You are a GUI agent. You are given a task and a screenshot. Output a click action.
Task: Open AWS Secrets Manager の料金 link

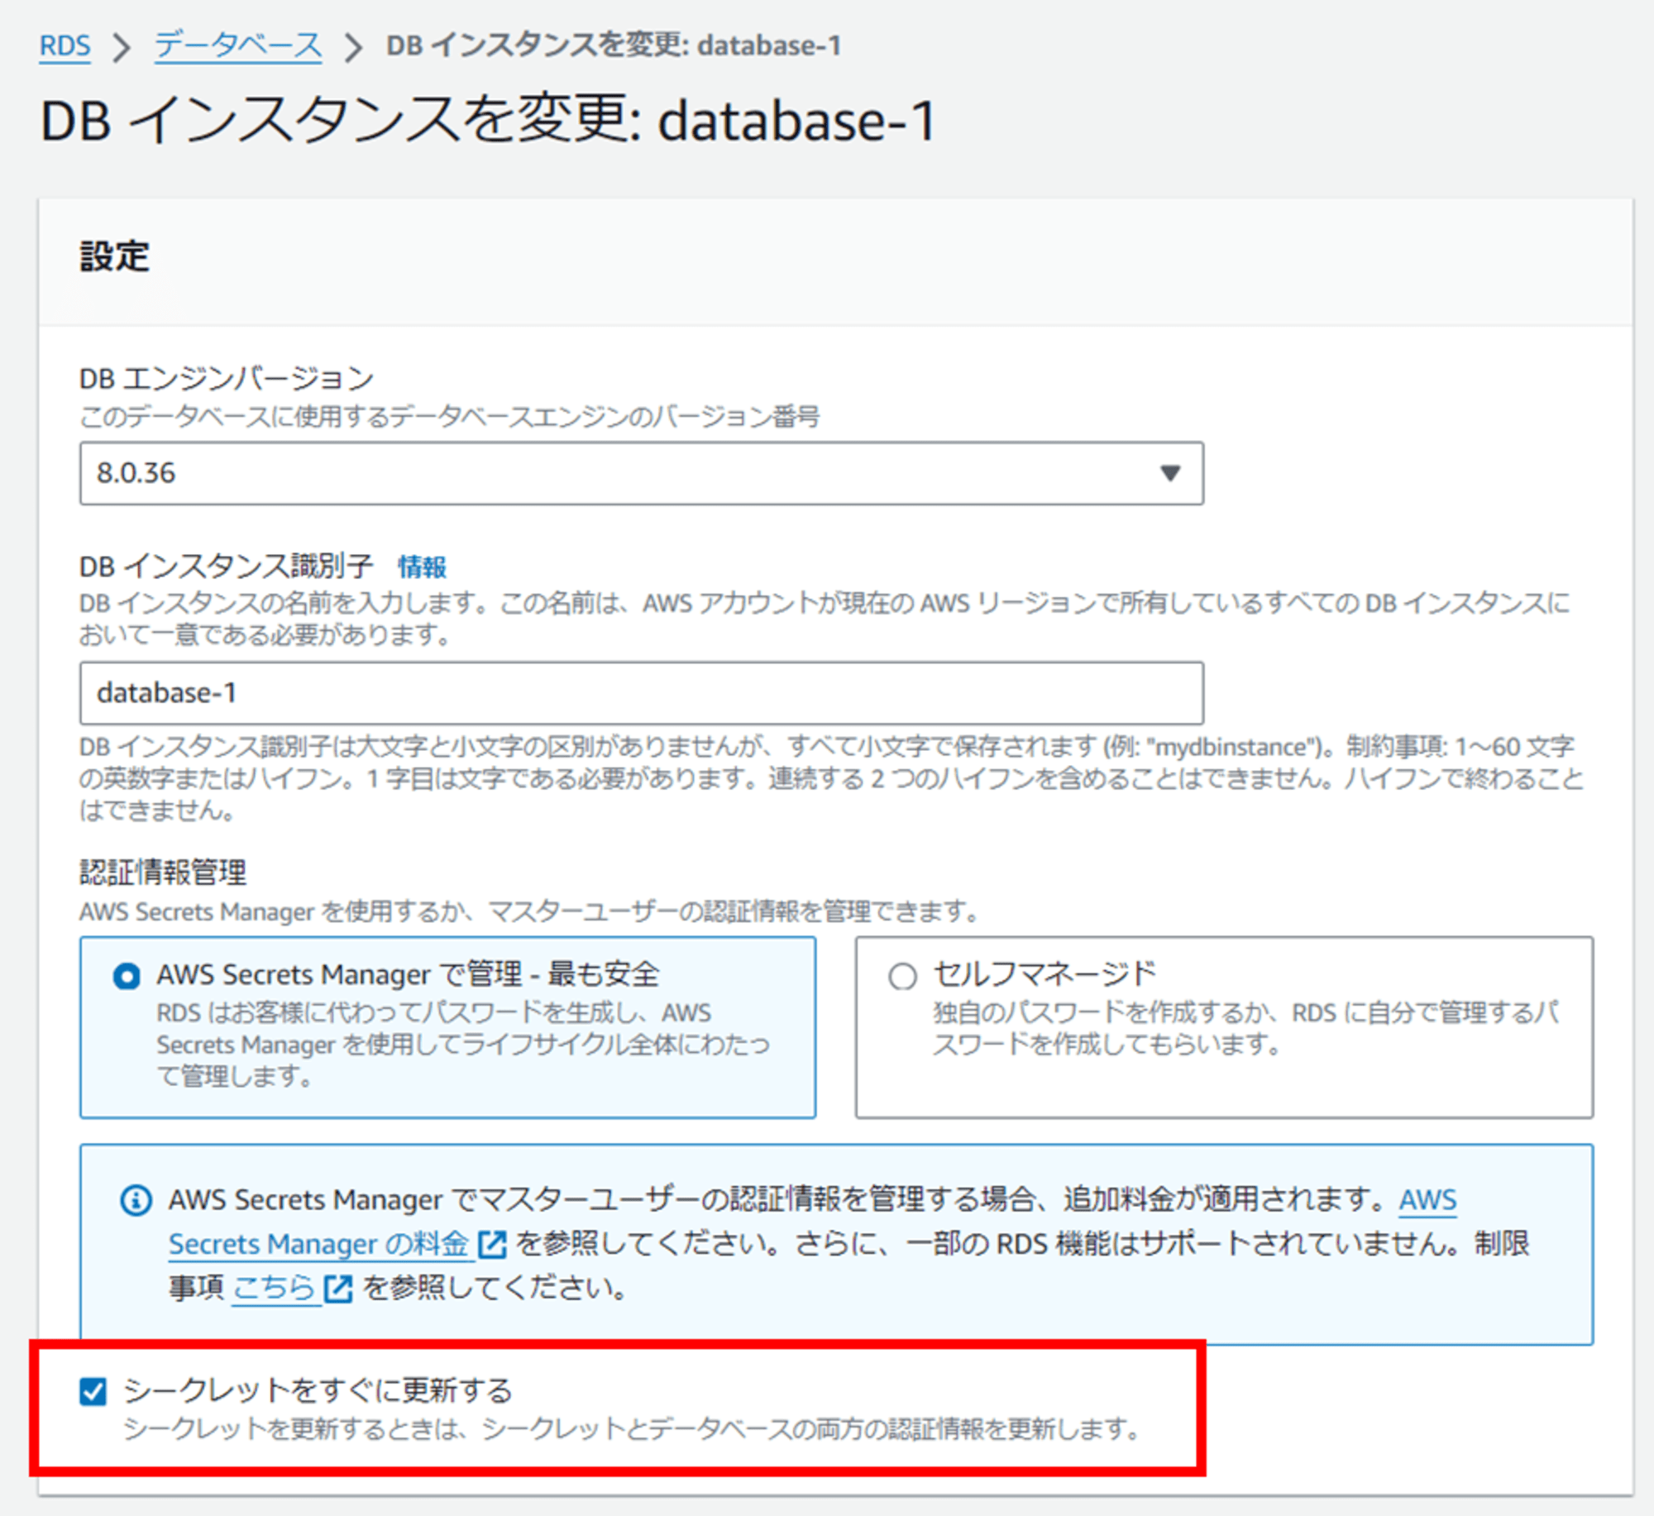click(319, 1243)
